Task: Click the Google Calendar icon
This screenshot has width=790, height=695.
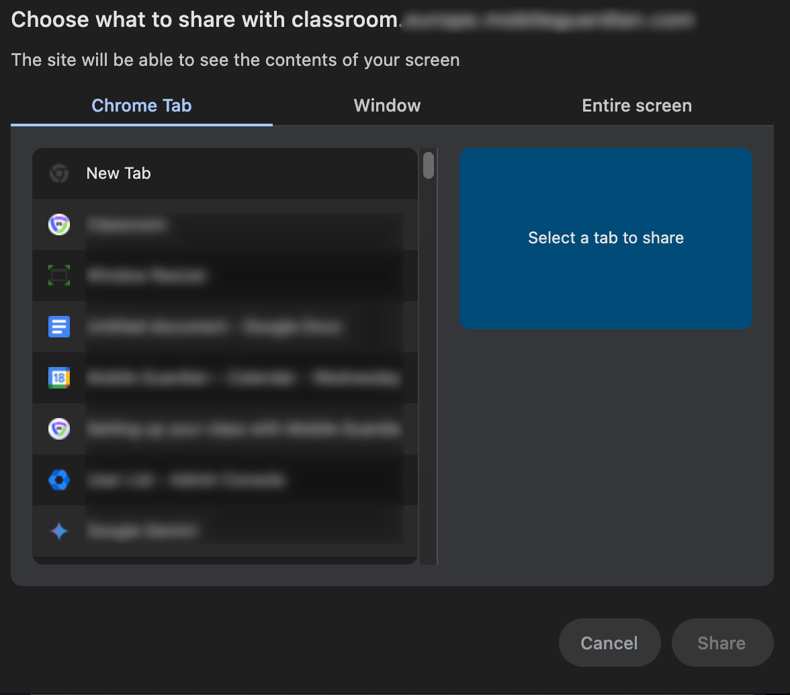Action: click(59, 378)
